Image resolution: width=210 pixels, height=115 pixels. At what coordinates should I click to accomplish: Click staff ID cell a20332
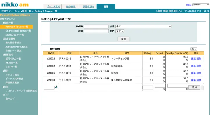[x=51, y=59]
